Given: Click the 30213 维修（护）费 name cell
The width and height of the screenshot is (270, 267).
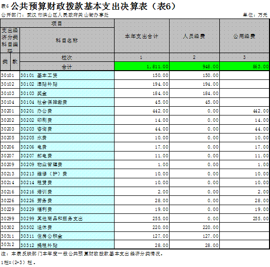Looking at the screenshot, I should 67,173.
